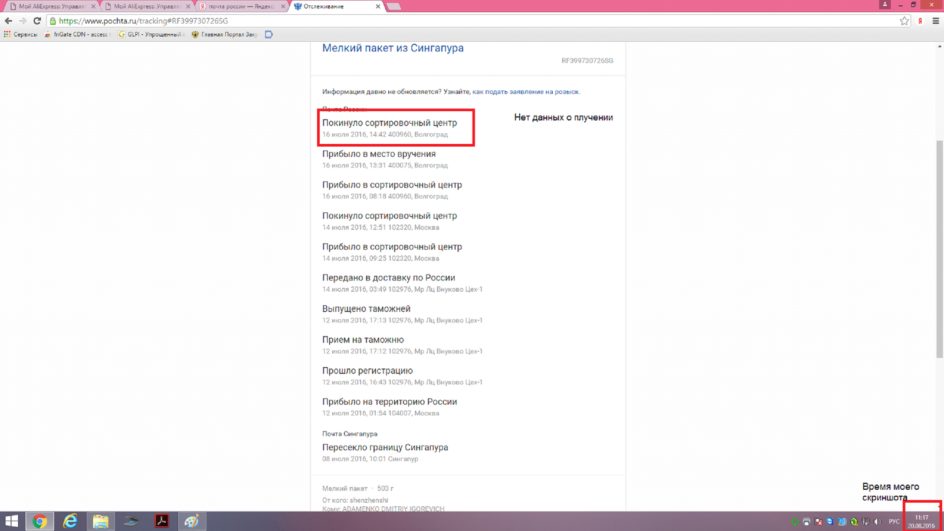The width and height of the screenshot is (944, 531).
Task: Click the Прошло регистрацию entry
Action: click(368, 371)
